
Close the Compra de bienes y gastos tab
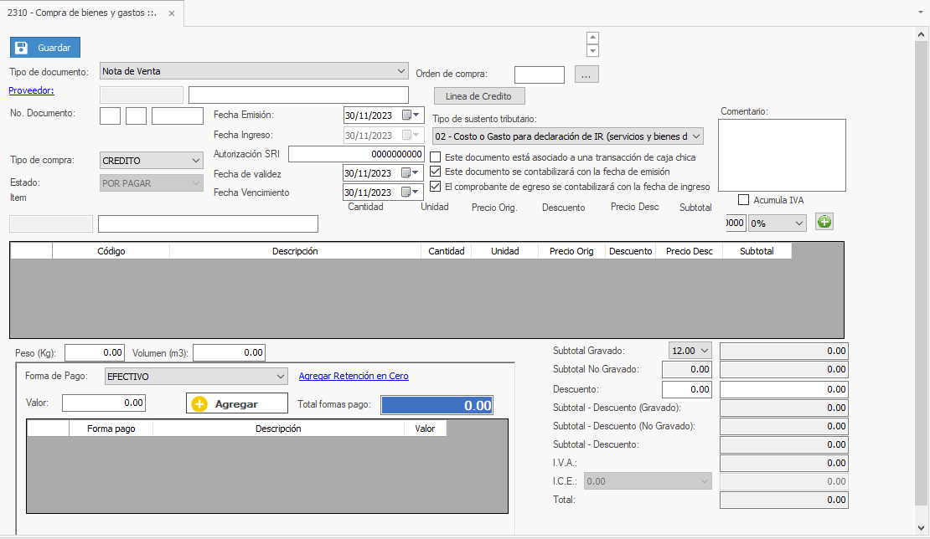tap(172, 13)
